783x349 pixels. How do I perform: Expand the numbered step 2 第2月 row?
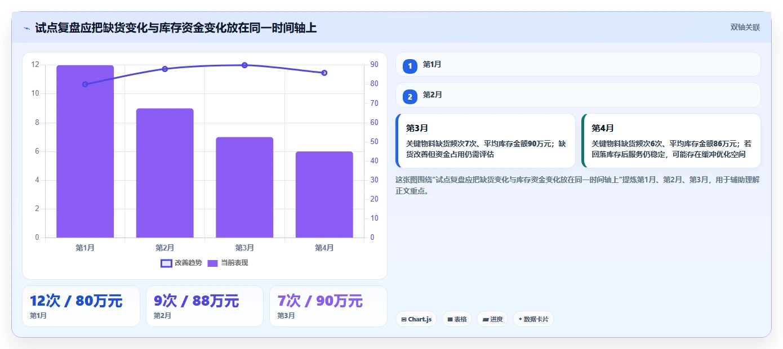click(578, 95)
